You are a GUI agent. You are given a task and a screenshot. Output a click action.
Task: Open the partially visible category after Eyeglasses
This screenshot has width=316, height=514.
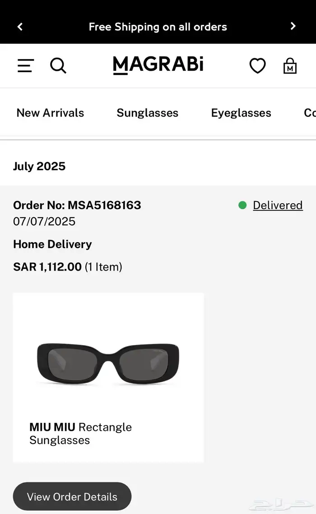pyautogui.click(x=310, y=113)
